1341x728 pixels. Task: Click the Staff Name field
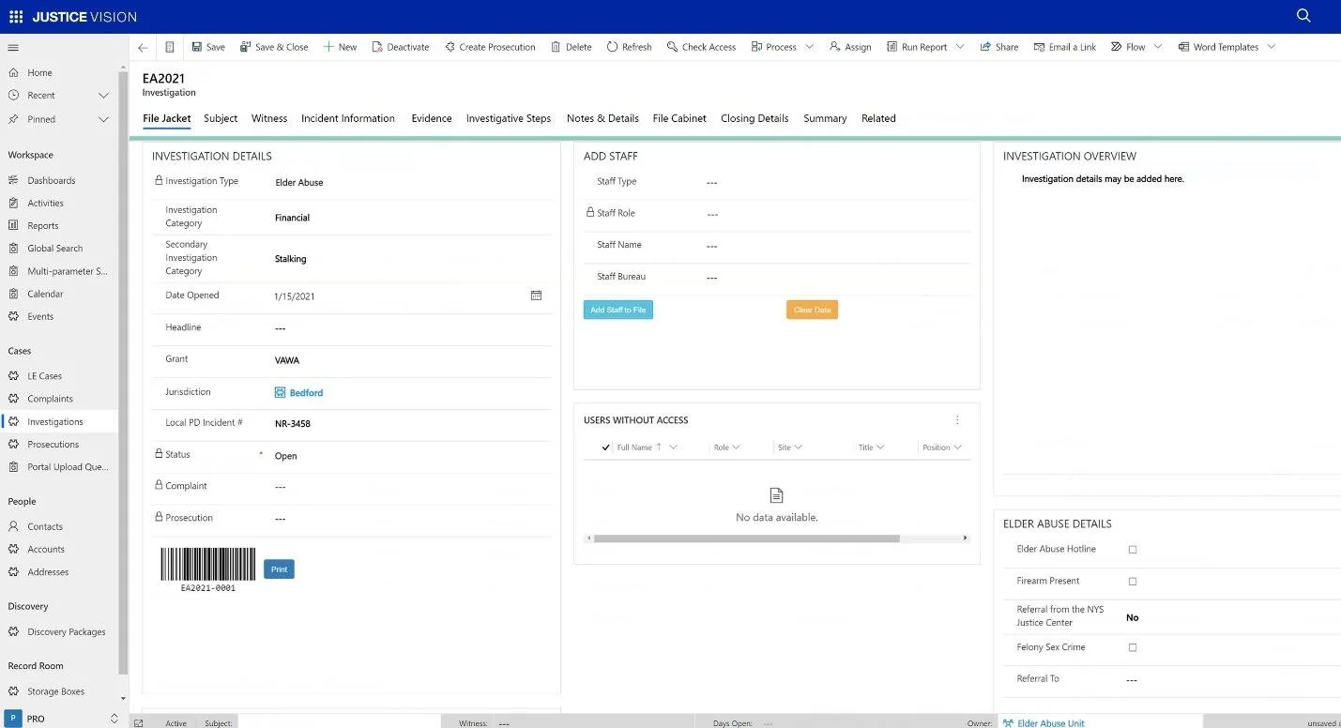click(838, 246)
